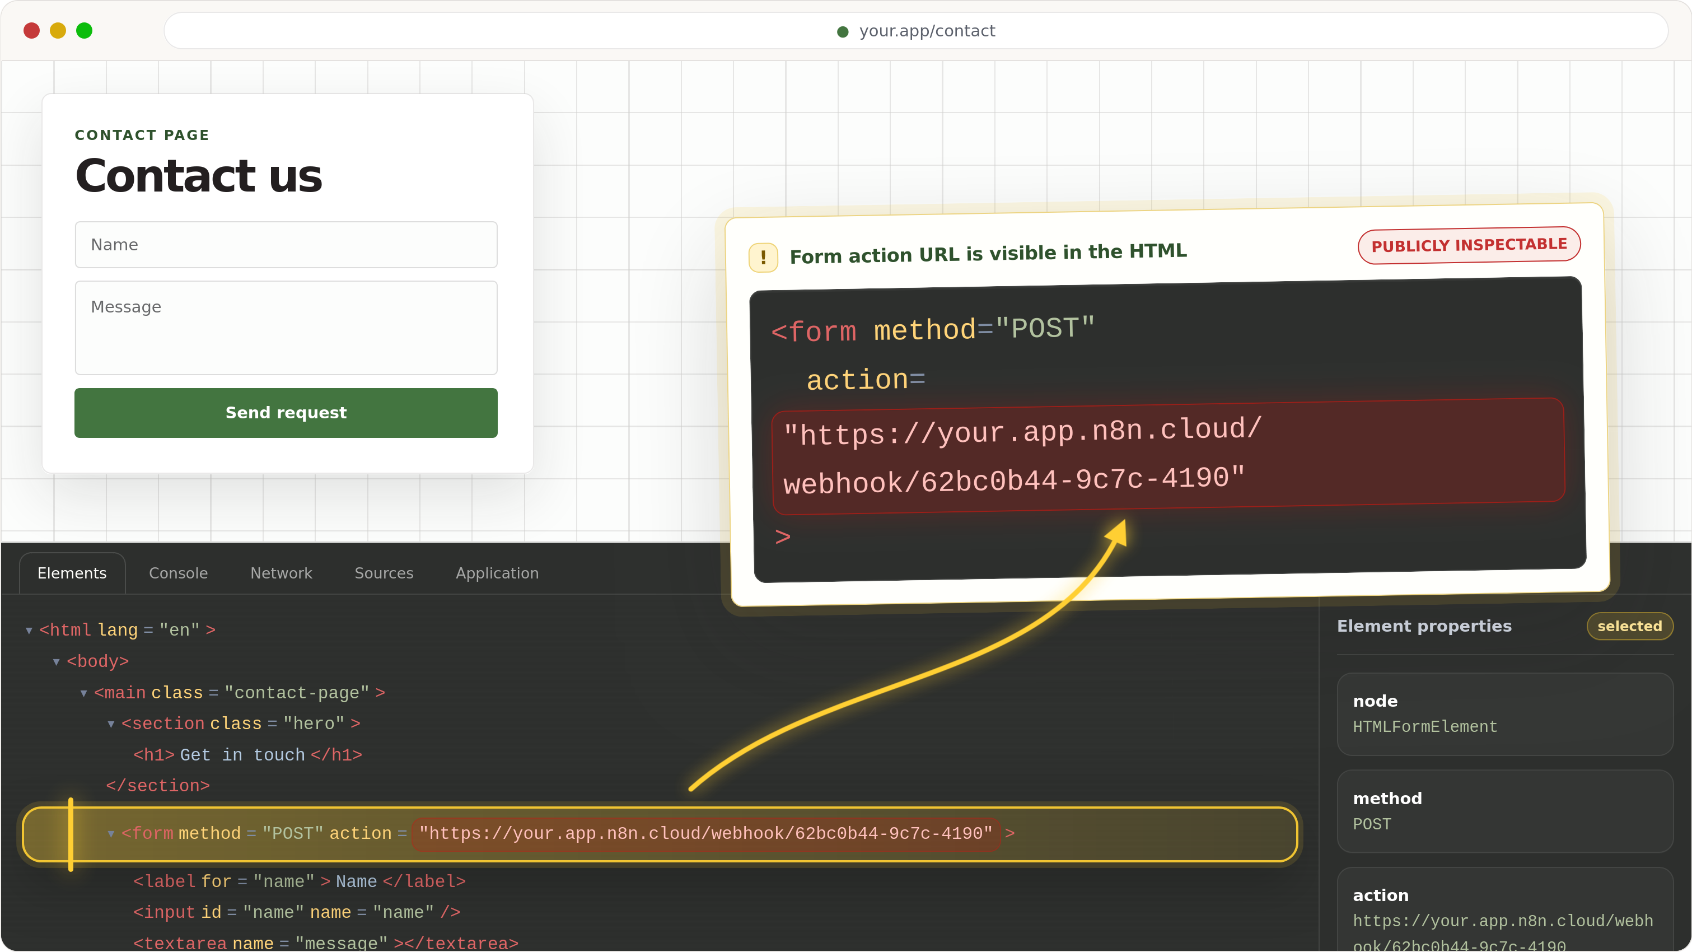Click the node HTMLFormElement property card

(1505, 714)
